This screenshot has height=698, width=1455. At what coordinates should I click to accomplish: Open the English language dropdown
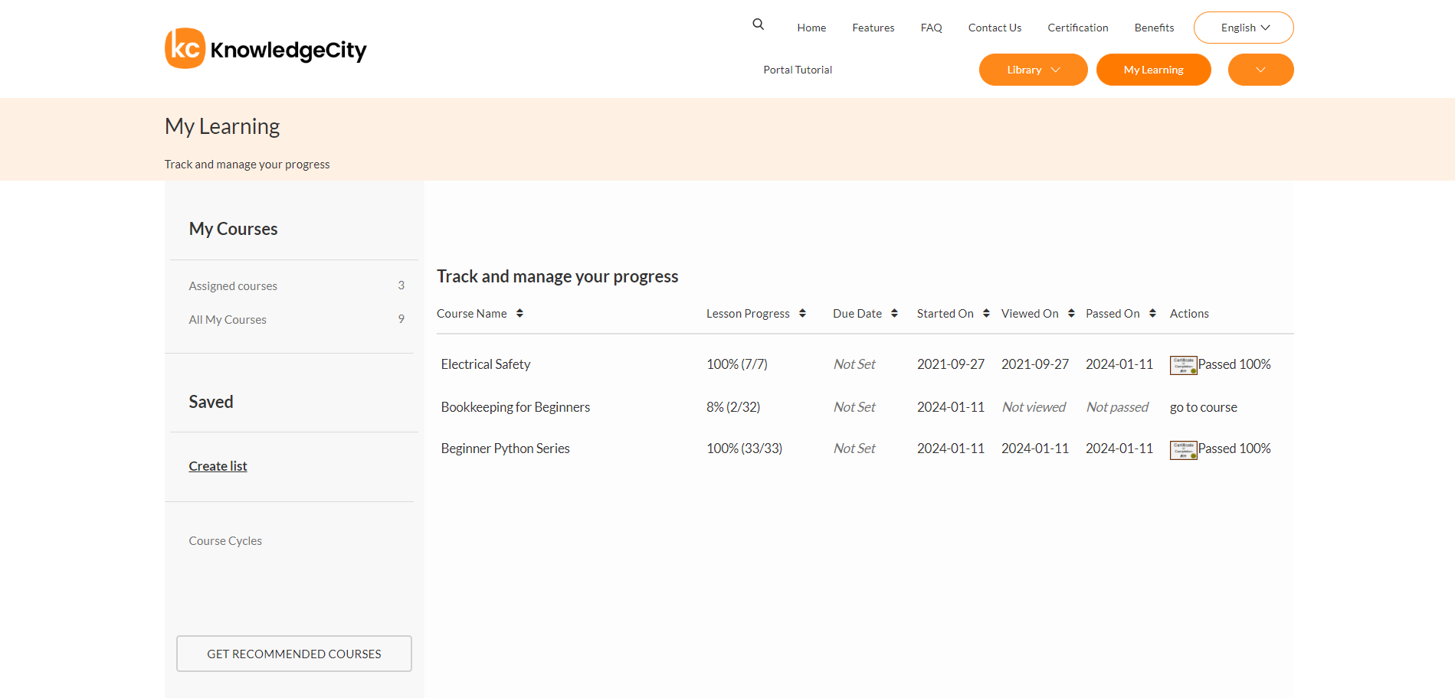coord(1243,27)
